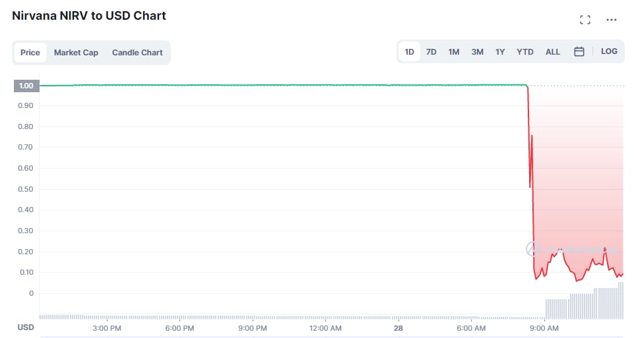Toggle LOG scale on chart

609,51
